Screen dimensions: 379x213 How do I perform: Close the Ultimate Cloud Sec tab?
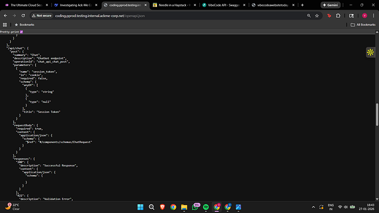point(47,5)
